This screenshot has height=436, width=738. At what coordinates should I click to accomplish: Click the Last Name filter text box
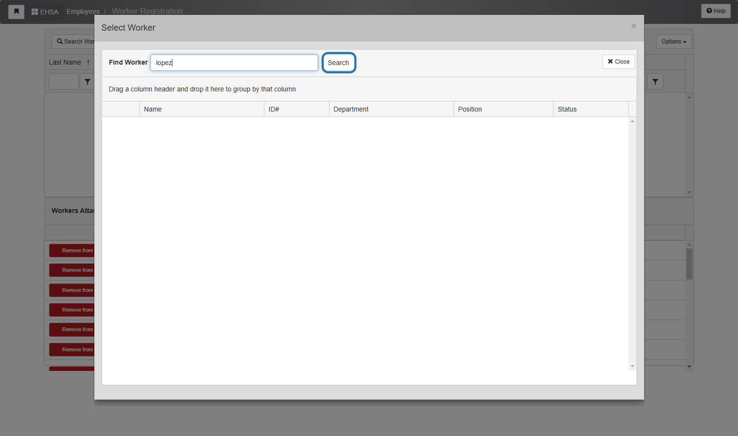[64, 81]
